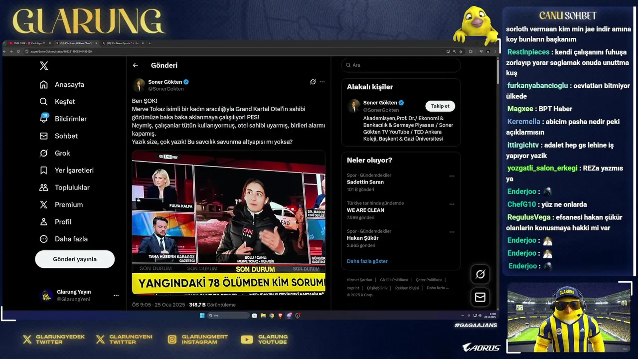Open Yer İşaretleri bookmarks

pyautogui.click(x=66, y=170)
